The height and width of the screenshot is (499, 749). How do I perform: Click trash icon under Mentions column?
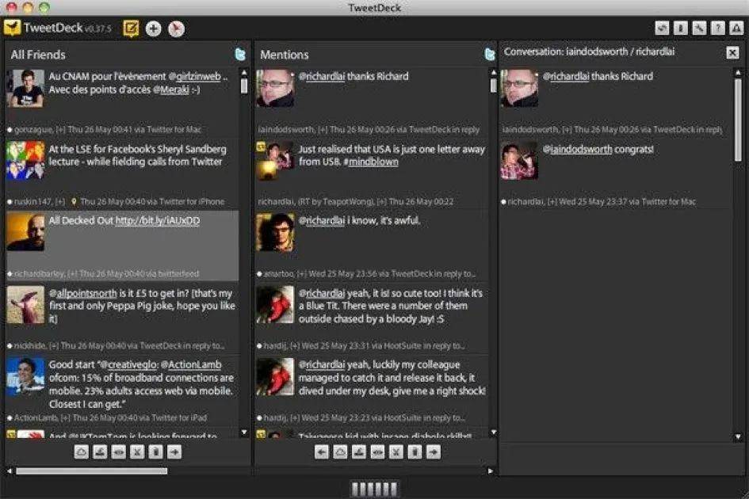[x=415, y=451]
